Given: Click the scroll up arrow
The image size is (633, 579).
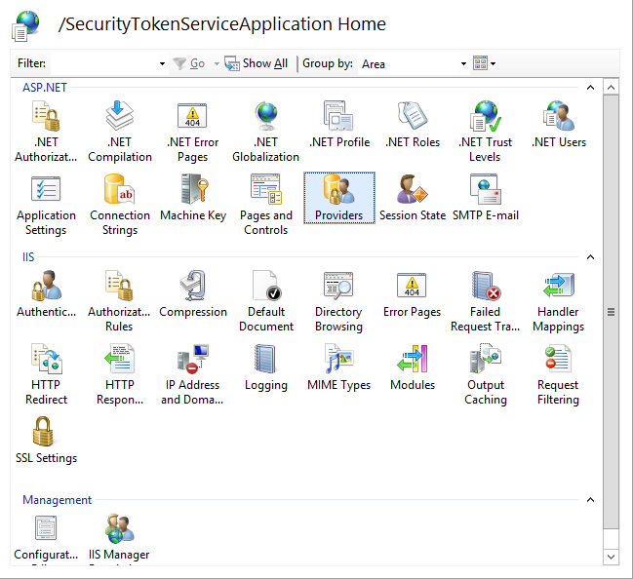Looking at the screenshot, I should click(611, 87).
